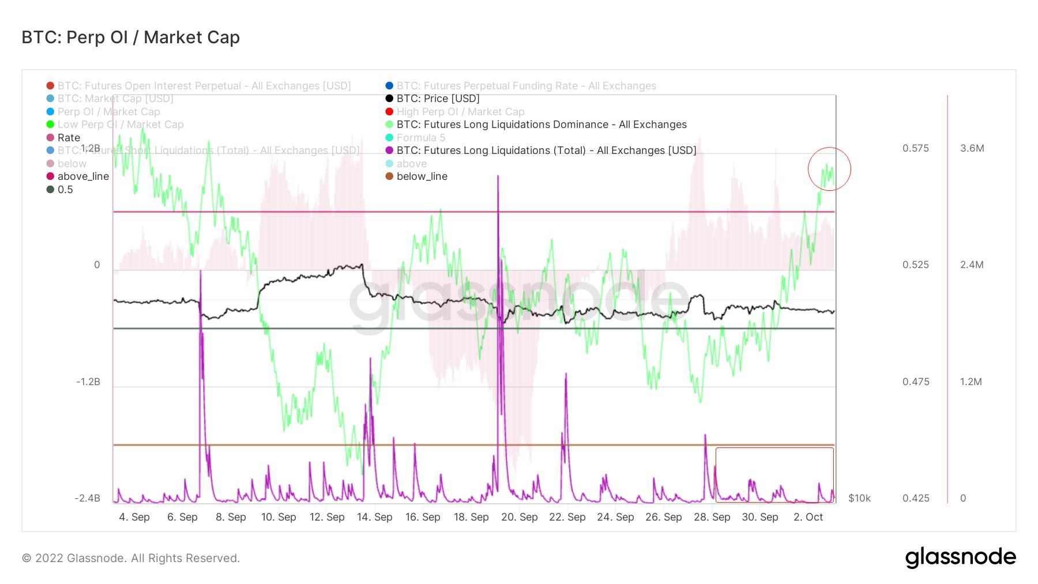Click the -1.2B left axis value
The height and width of the screenshot is (584, 1038).
tap(88, 382)
